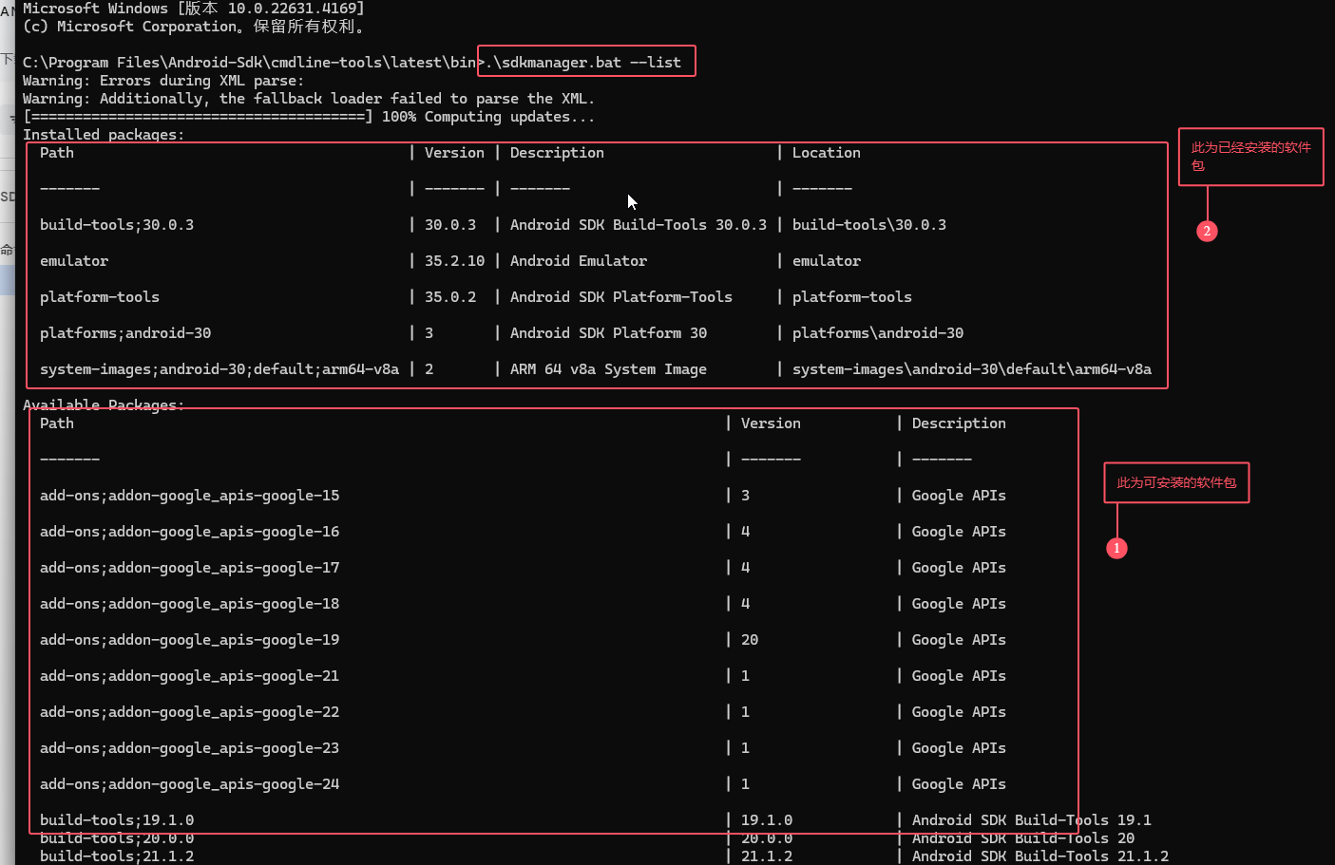Click installed 'platform-tools' path entry

tap(100, 297)
